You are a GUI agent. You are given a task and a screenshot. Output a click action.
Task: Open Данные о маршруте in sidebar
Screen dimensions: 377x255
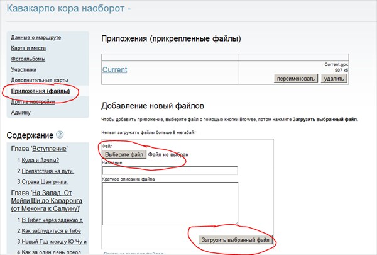point(33,37)
